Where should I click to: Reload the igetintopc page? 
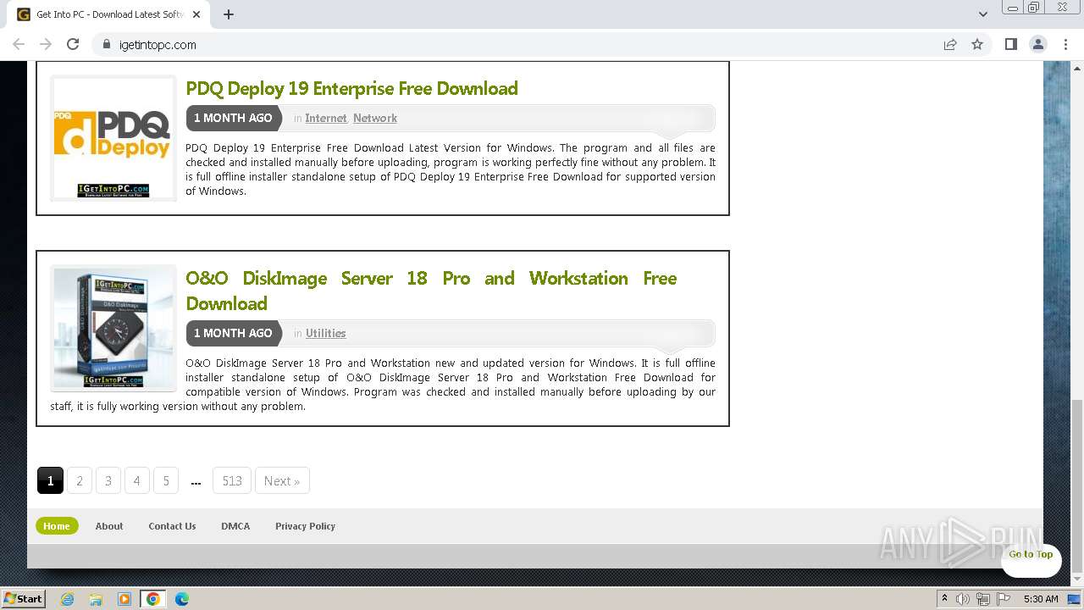pyautogui.click(x=73, y=44)
